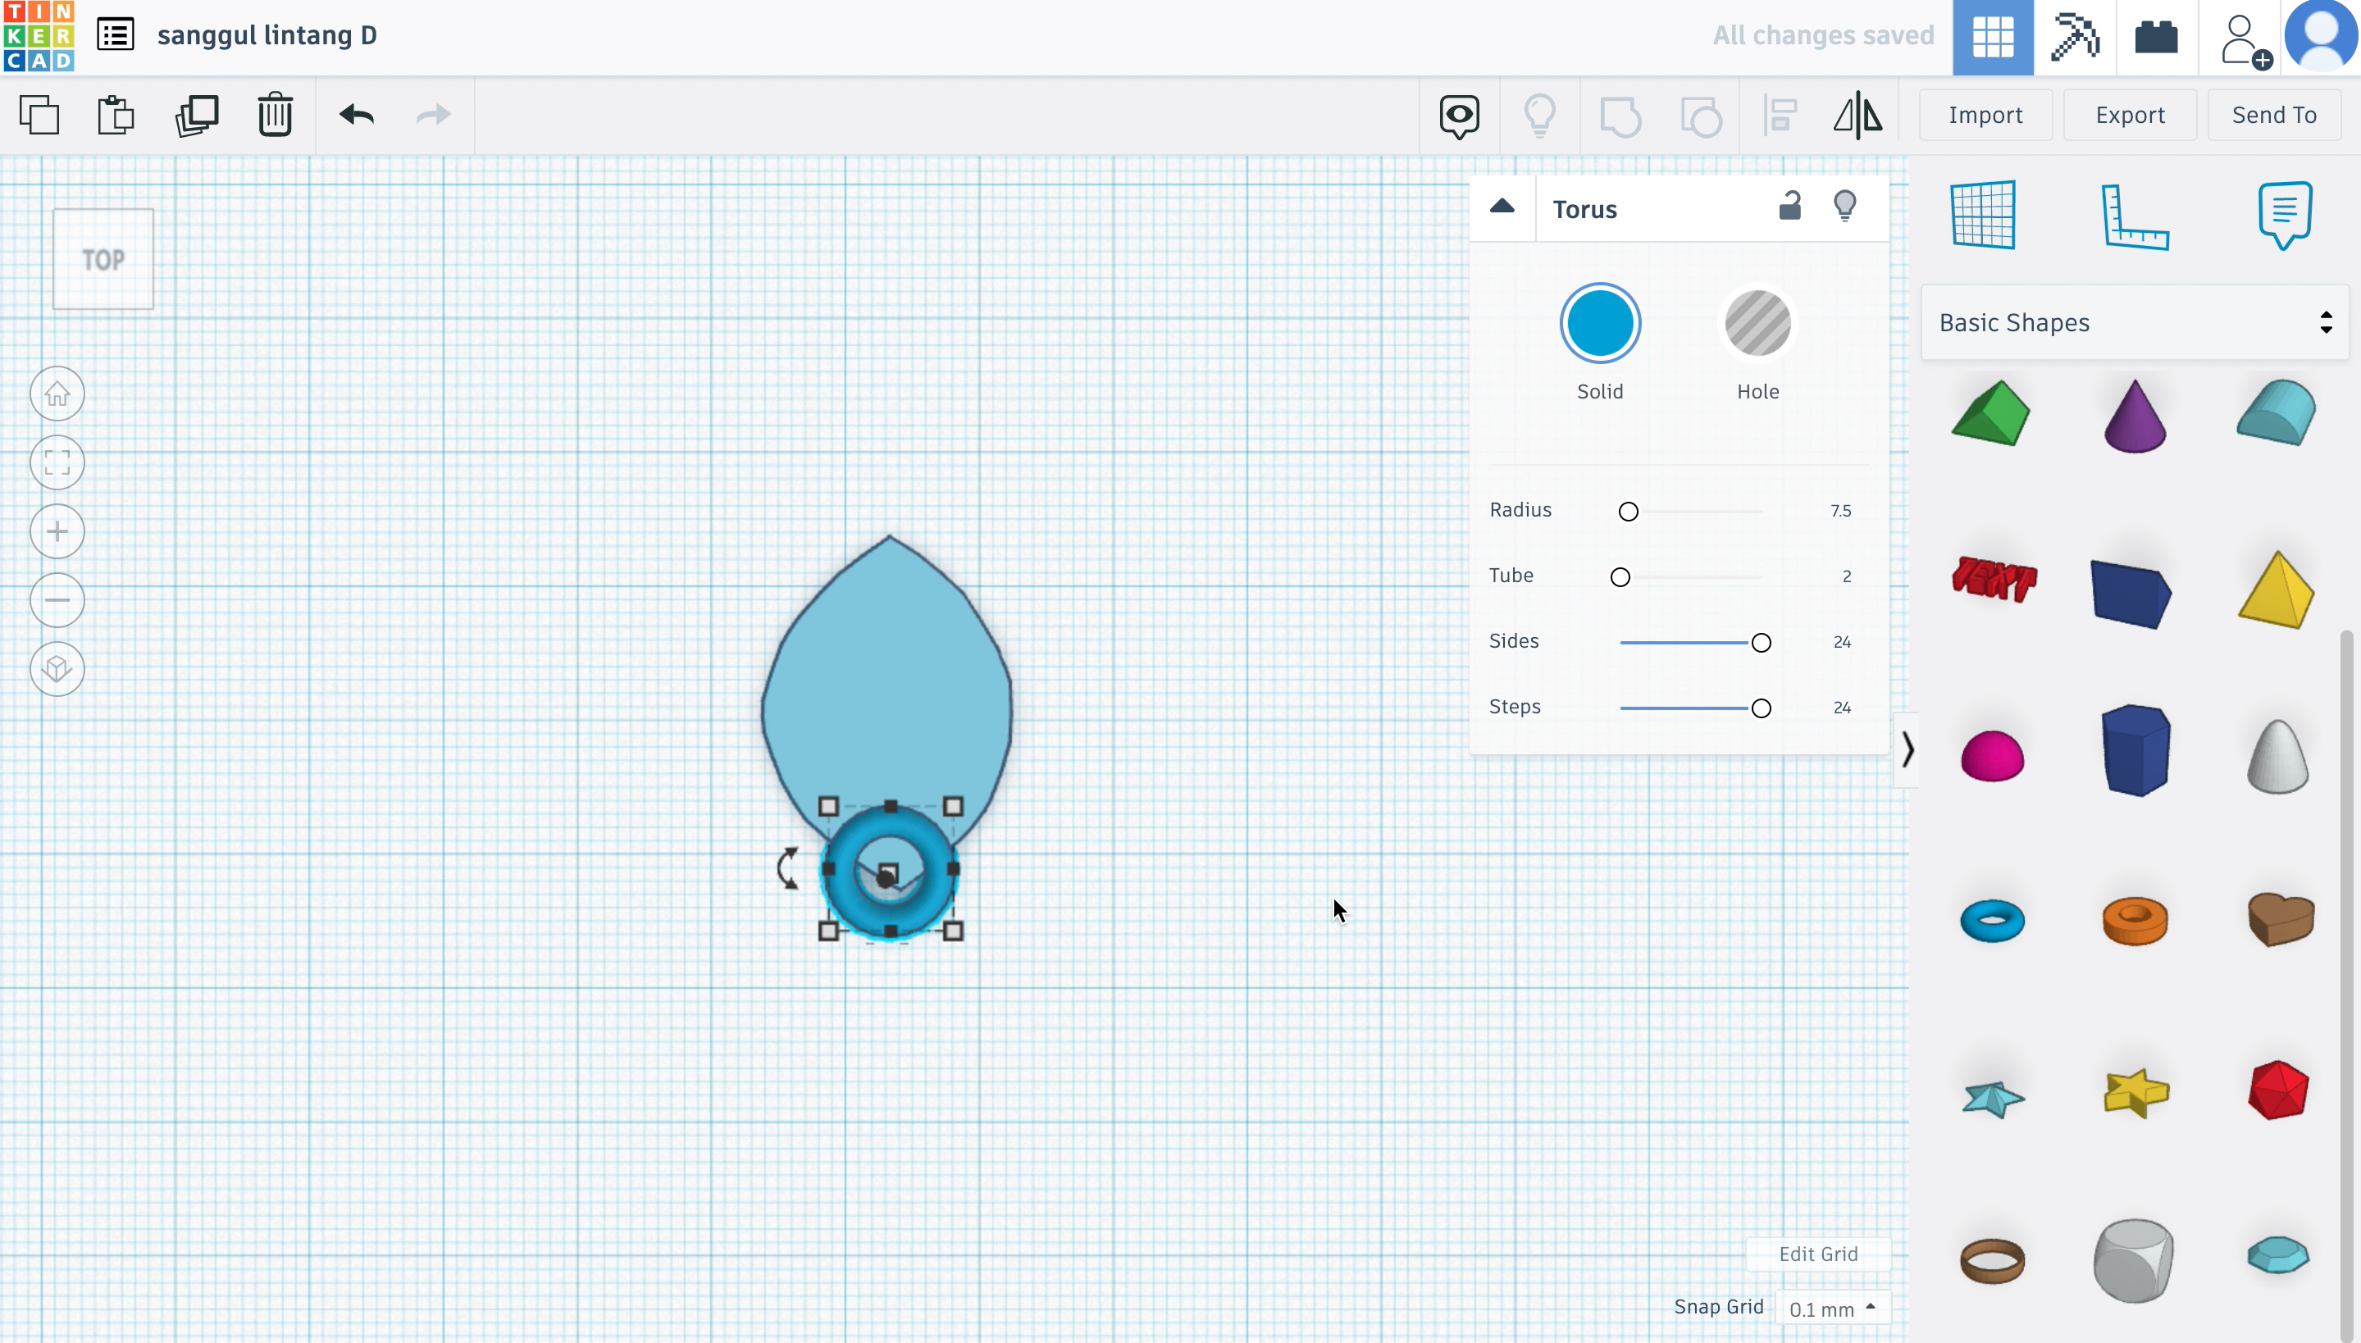The width and height of the screenshot is (2361, 1343).
Task: Pick the gray Paraboloid shape
Action: point(2277,755)
